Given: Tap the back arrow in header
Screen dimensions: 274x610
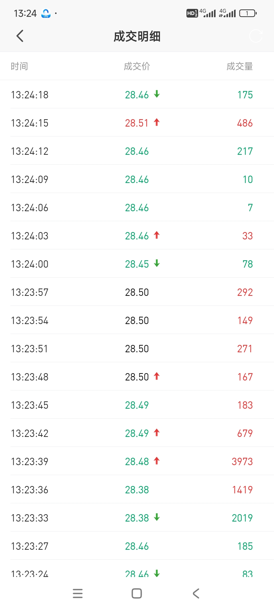Looking at the screenshot, I should [20, 36].
